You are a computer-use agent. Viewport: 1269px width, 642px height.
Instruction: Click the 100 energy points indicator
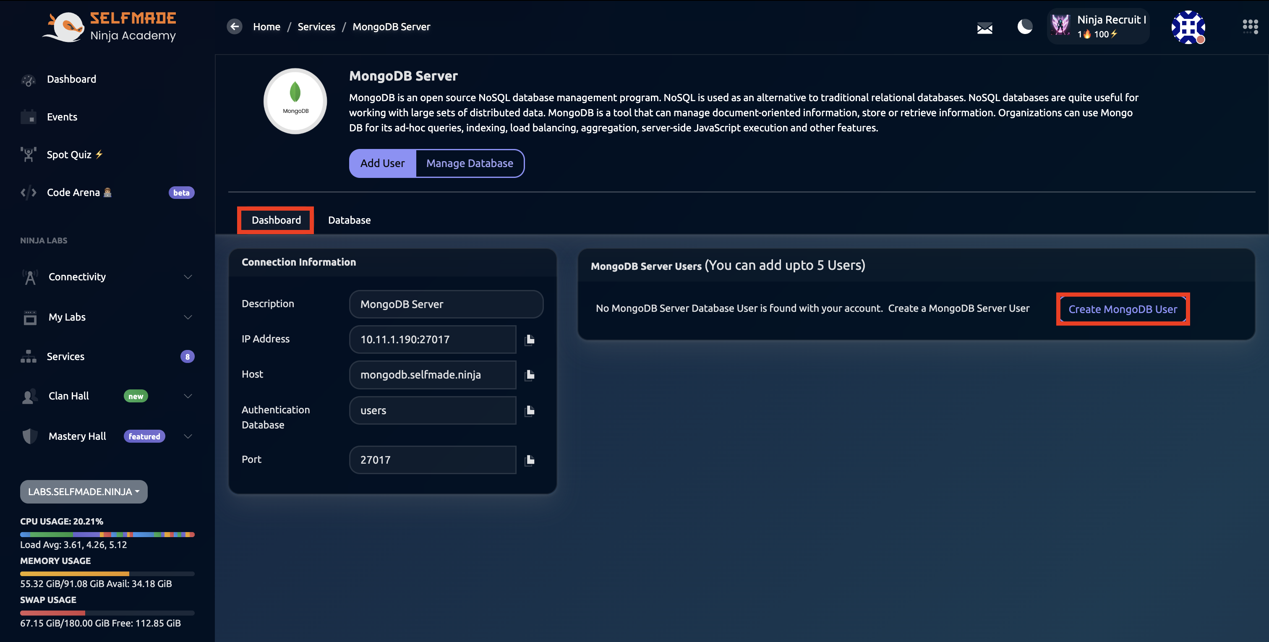(1105, 34)
